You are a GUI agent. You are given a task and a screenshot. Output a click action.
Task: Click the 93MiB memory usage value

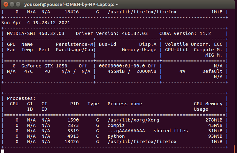(x=215, y=136)
